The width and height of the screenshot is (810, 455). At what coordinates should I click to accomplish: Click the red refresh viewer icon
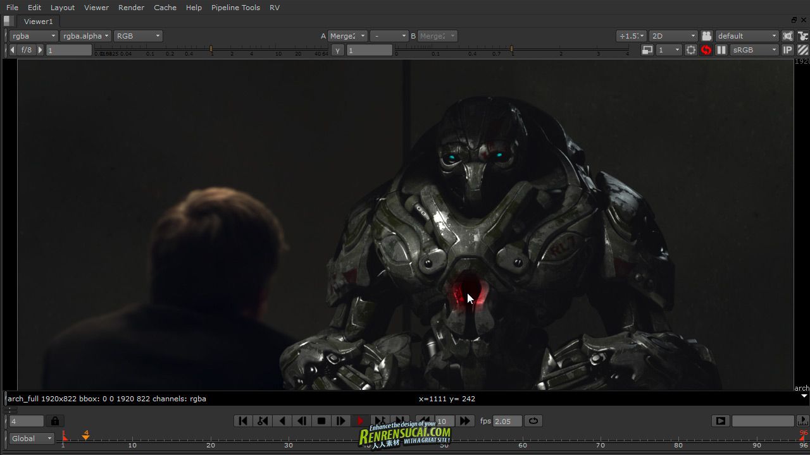tap(706, 50)
